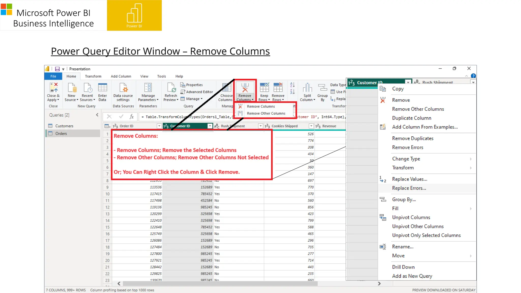This screenshot has height=293, width=521.
Task: Open Rush Shipment column filter dropdown
Action: click(260, 126)
